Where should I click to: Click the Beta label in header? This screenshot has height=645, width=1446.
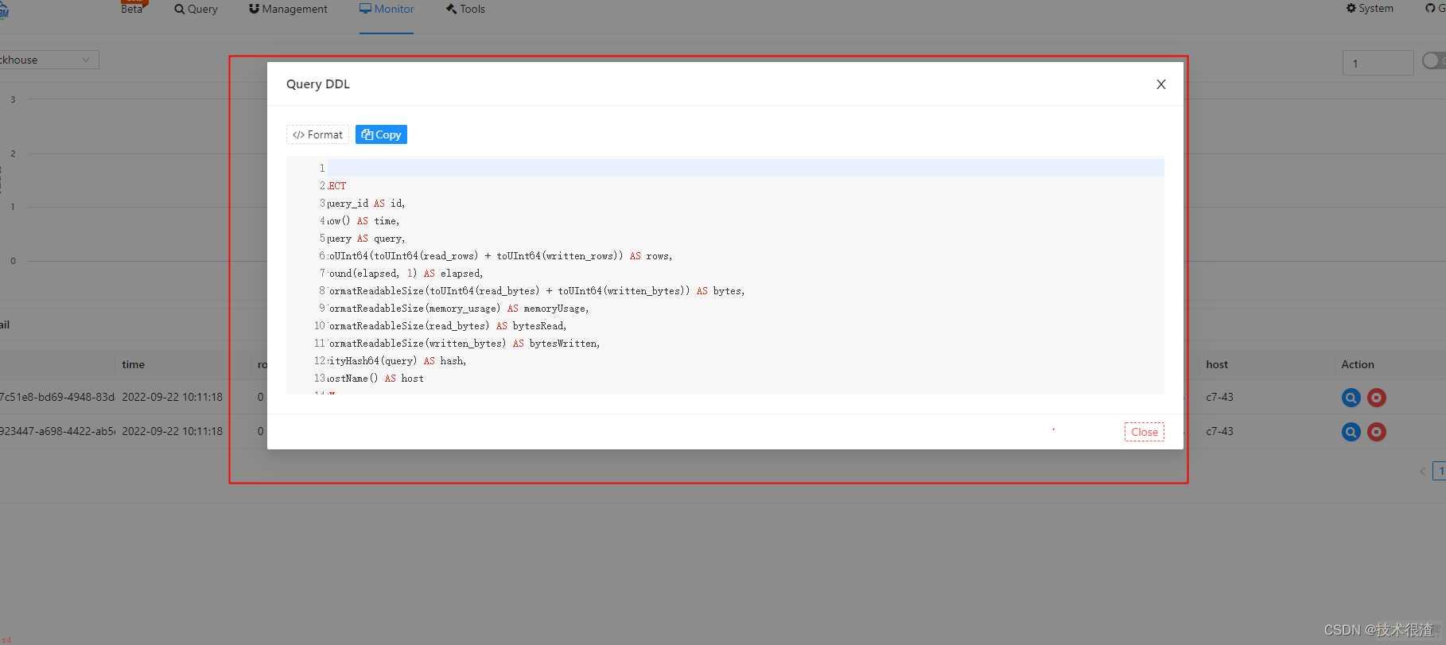click(x=132, y=9)
